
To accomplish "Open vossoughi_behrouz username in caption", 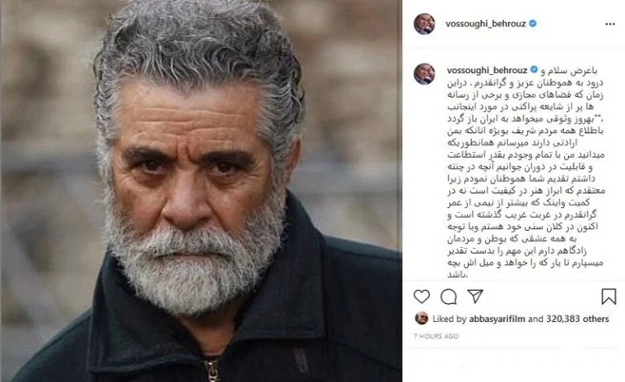I will [487, 70].
